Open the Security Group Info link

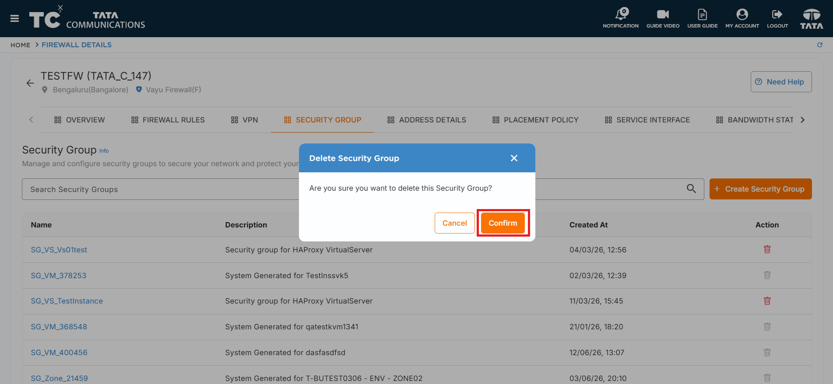(104, 151)
